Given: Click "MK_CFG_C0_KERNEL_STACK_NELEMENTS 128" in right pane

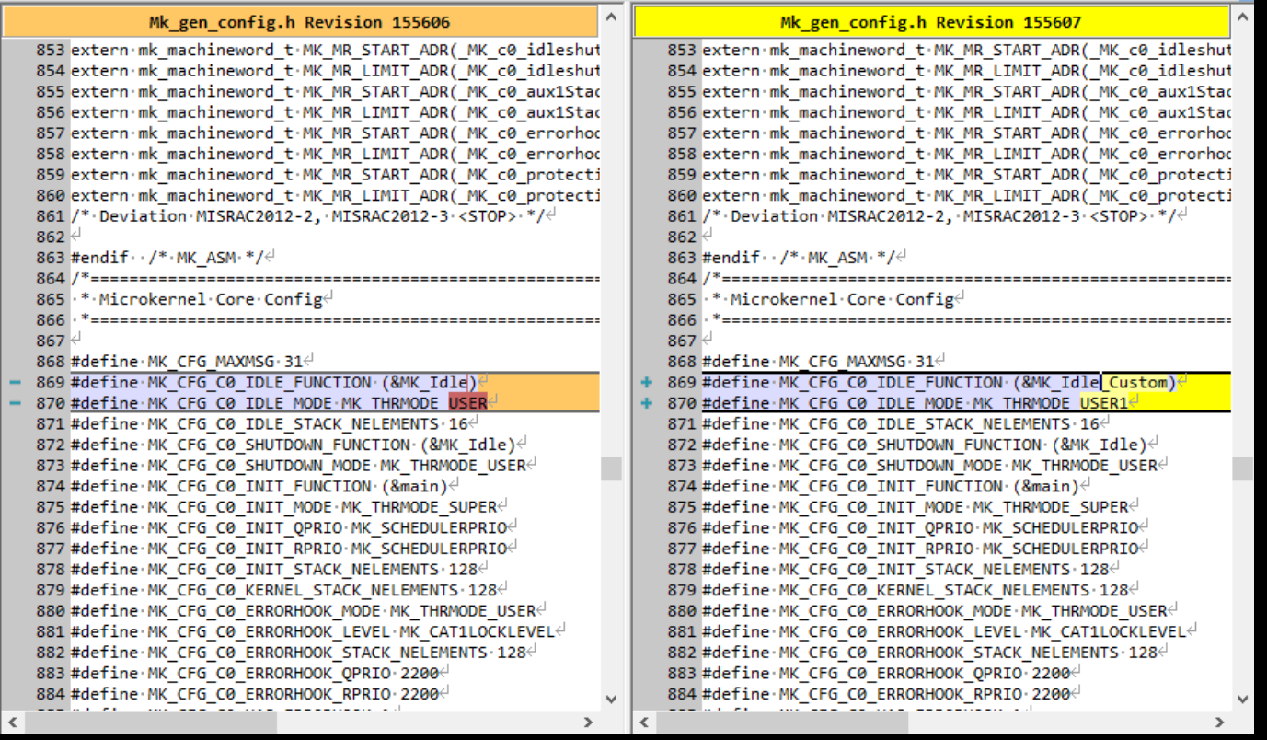Looking at the screenshot, I should point(953,590).
